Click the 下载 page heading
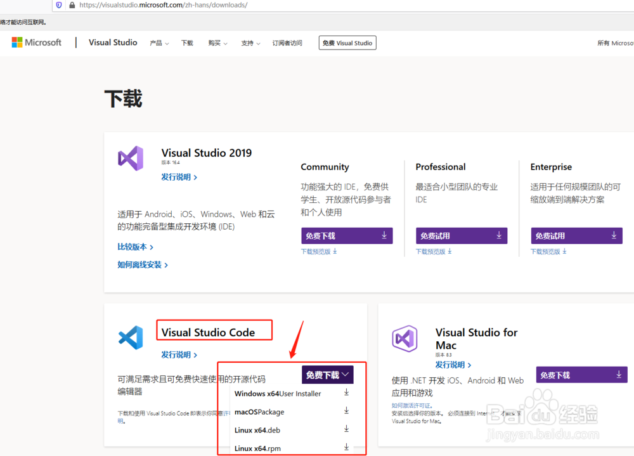Viewport: 634px width, 456px height. click(x=124, y=99)
